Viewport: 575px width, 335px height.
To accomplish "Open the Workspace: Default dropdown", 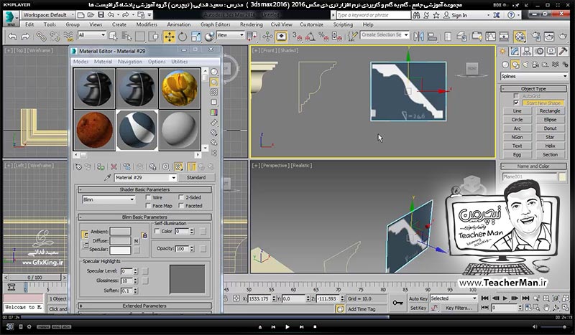I will click(47, 15).
